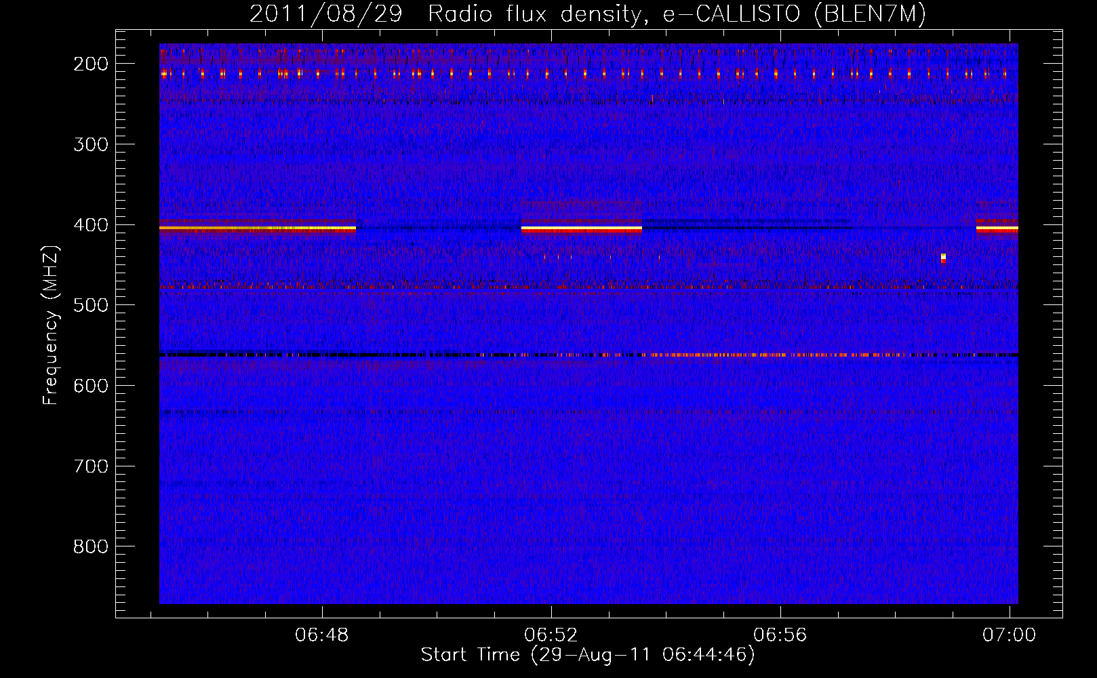This screenshot has width=1097, height=678.
Task: Click the bright 400 MHz band segment near 07:00
Action: point(997,229)
